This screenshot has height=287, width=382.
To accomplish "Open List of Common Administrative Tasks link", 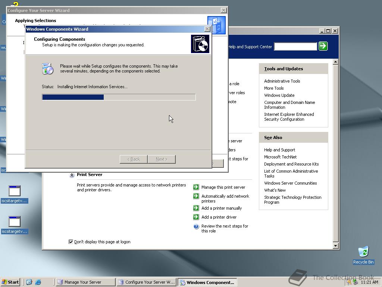I will point(291,173).
